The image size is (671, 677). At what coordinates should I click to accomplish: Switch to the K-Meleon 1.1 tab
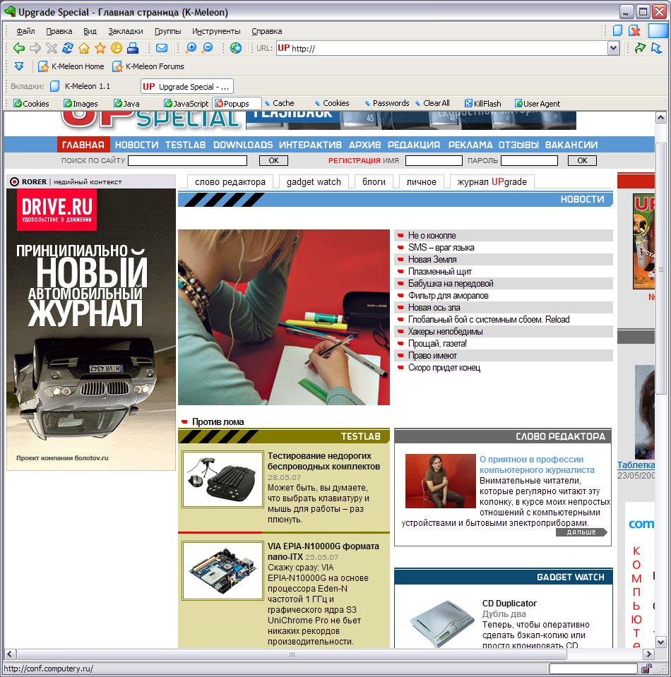[81, 86]
